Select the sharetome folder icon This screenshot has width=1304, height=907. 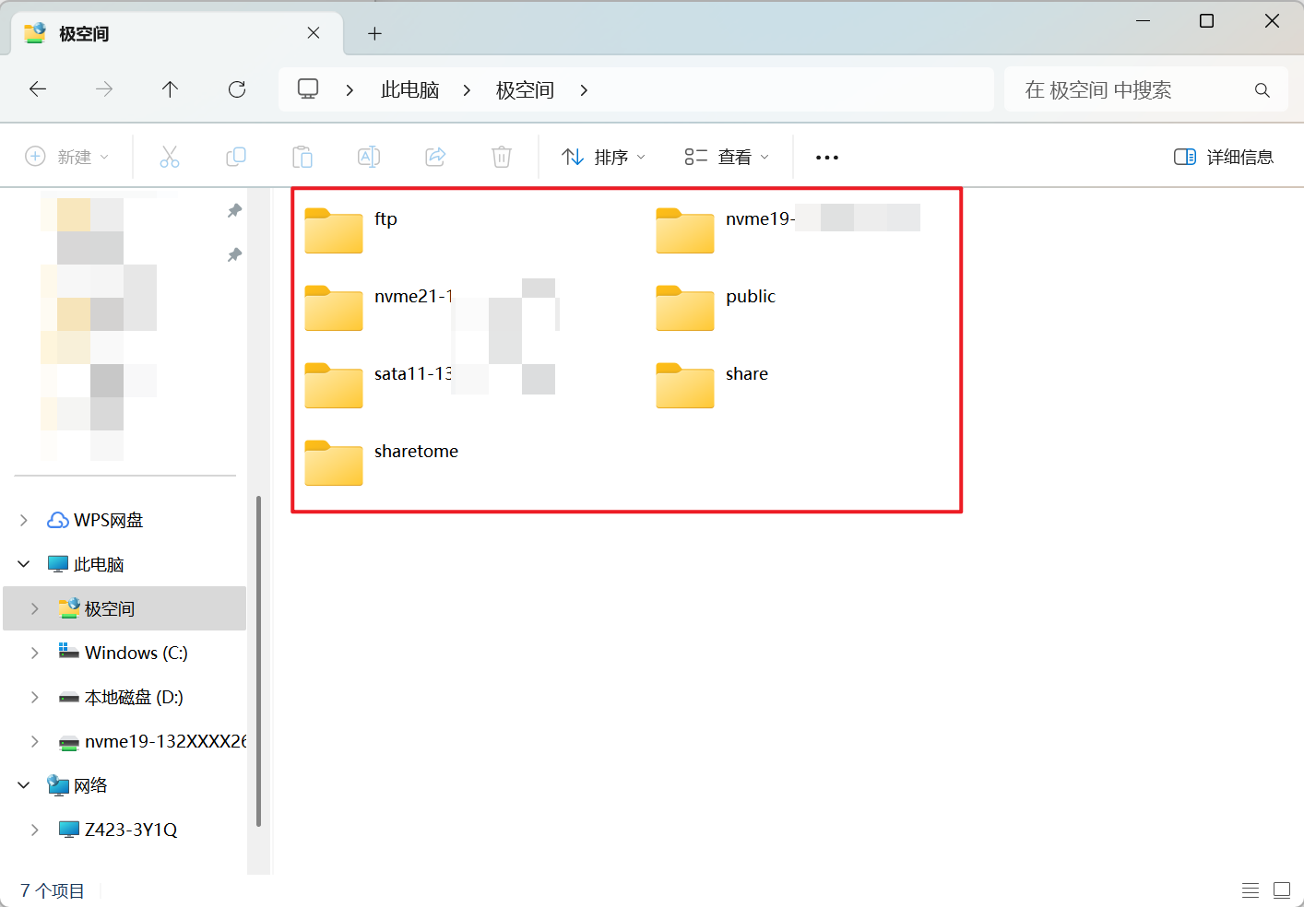[x=334, y=463]
